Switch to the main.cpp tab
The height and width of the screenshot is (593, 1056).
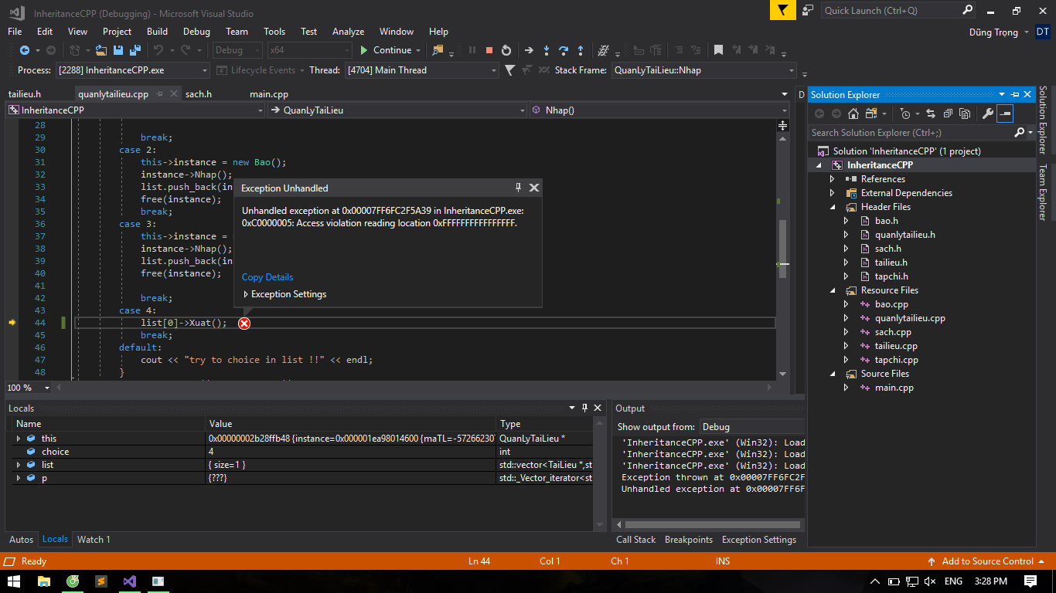268,94
